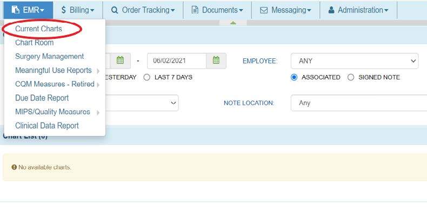This screenshot has width=427, height=216.
Task: Click the up-arrow collapse icon below the navbar
Action: tap(233, 23)
